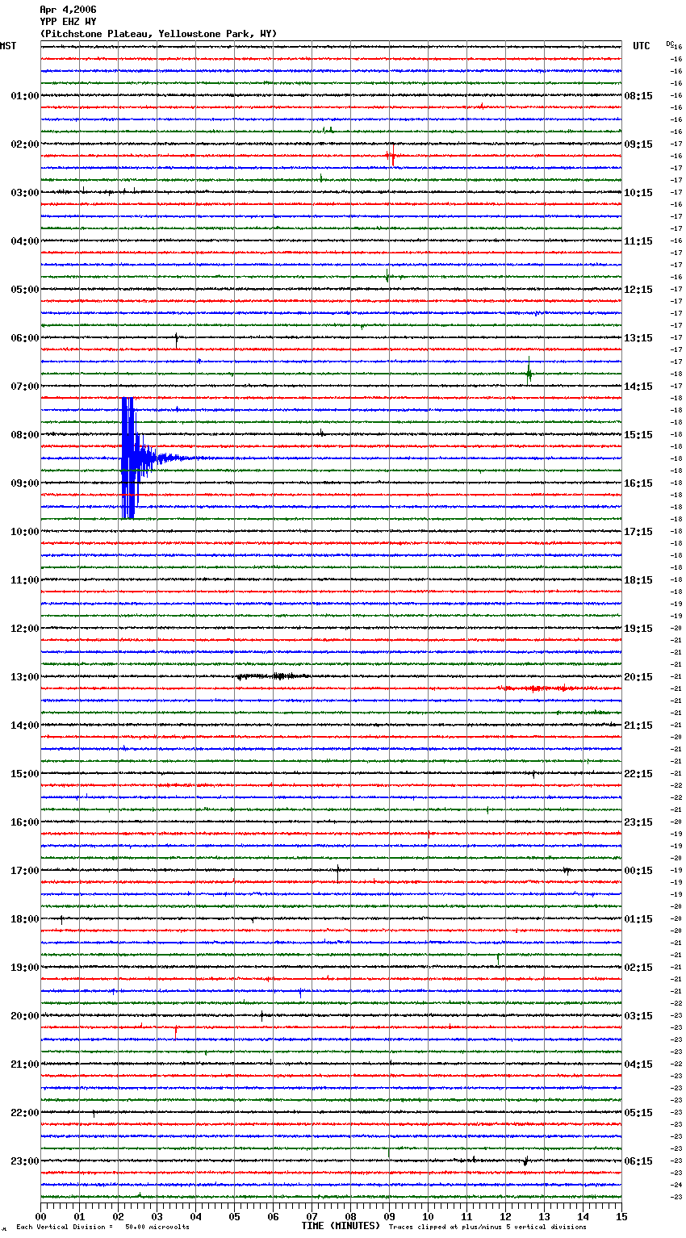Select the 03:00 MST time label
The width and height of the screenshot is (686, 1238).
coord(25,193)
